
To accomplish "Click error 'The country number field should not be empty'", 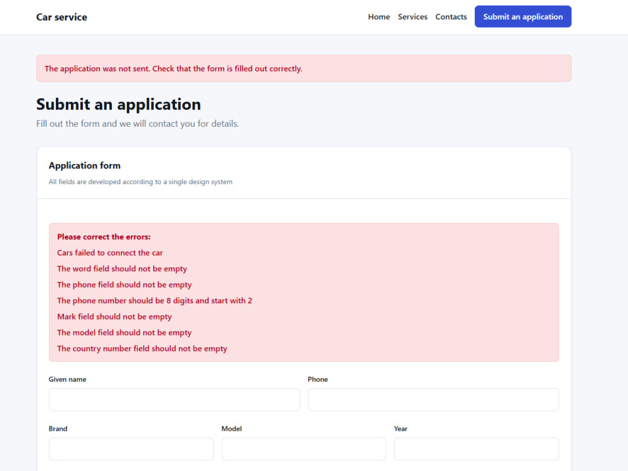I will (142, 349).
